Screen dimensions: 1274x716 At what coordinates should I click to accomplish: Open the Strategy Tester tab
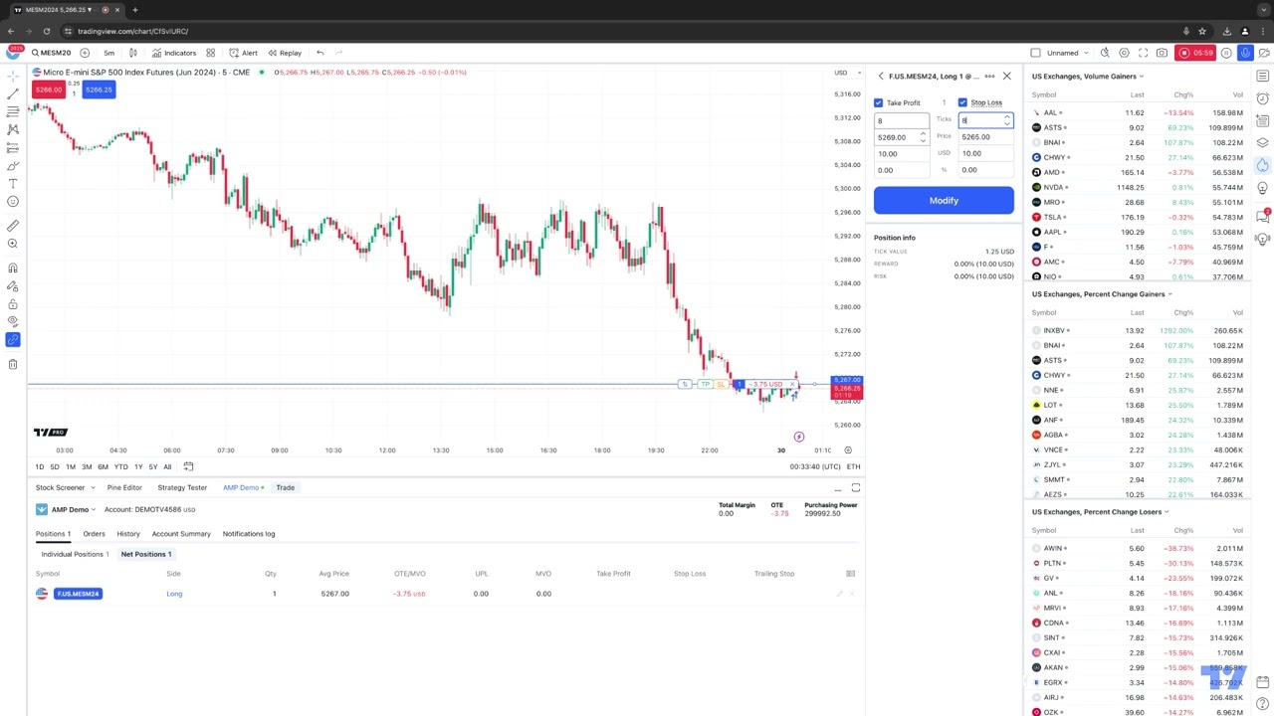182,487
